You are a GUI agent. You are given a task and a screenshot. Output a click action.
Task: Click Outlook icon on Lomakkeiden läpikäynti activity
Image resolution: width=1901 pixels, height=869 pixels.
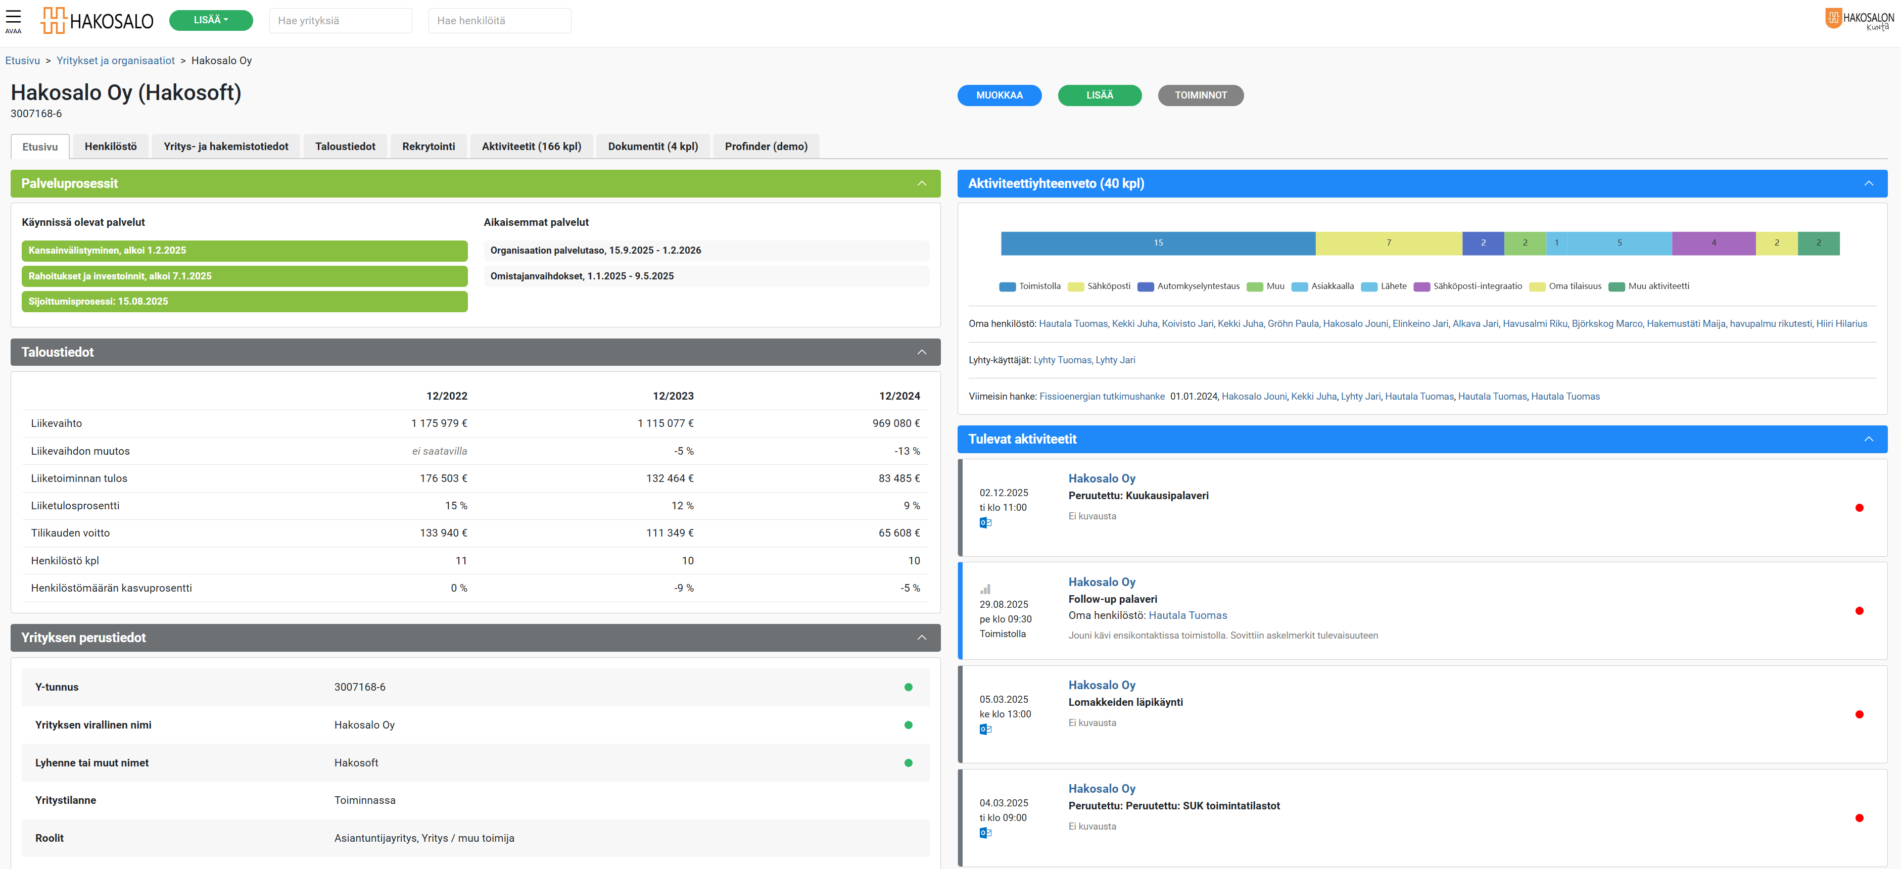pyautogui.click(x=985, y=730)
